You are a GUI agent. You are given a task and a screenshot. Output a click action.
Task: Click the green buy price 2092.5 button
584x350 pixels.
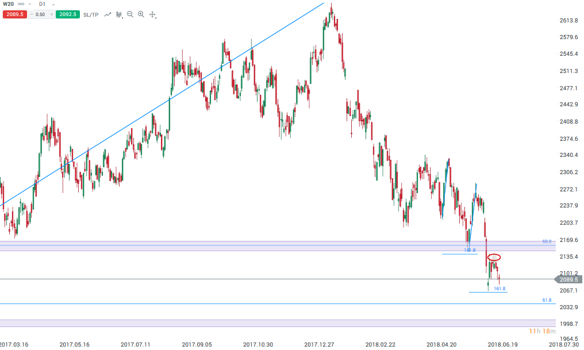point(67,14)
